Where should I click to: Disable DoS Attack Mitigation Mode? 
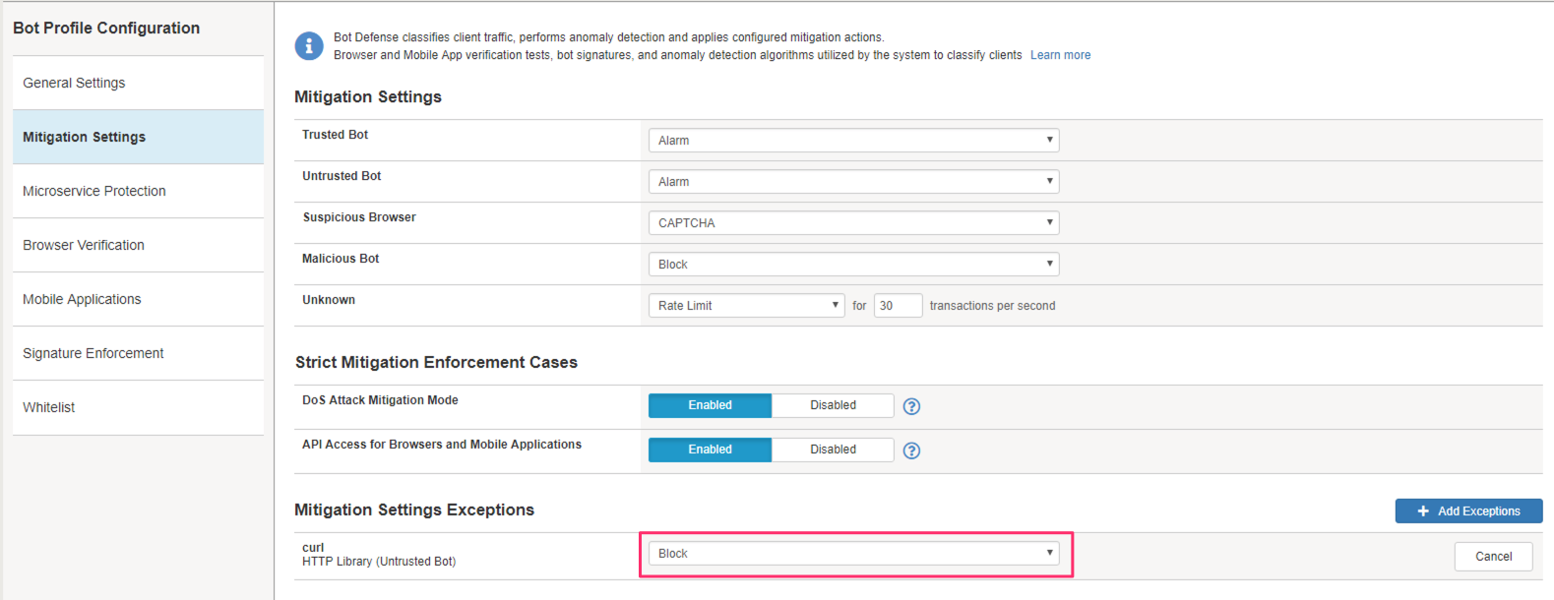(x=833, y=405)
